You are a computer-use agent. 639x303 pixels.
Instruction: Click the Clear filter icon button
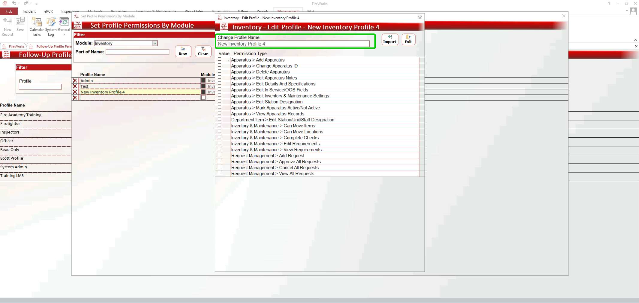tap(203, 51)
